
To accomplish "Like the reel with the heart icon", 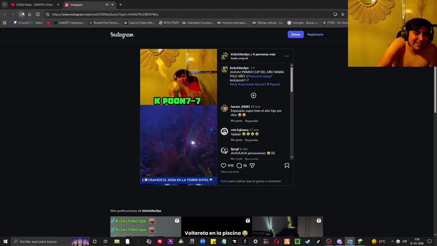I will coord(224,166).
